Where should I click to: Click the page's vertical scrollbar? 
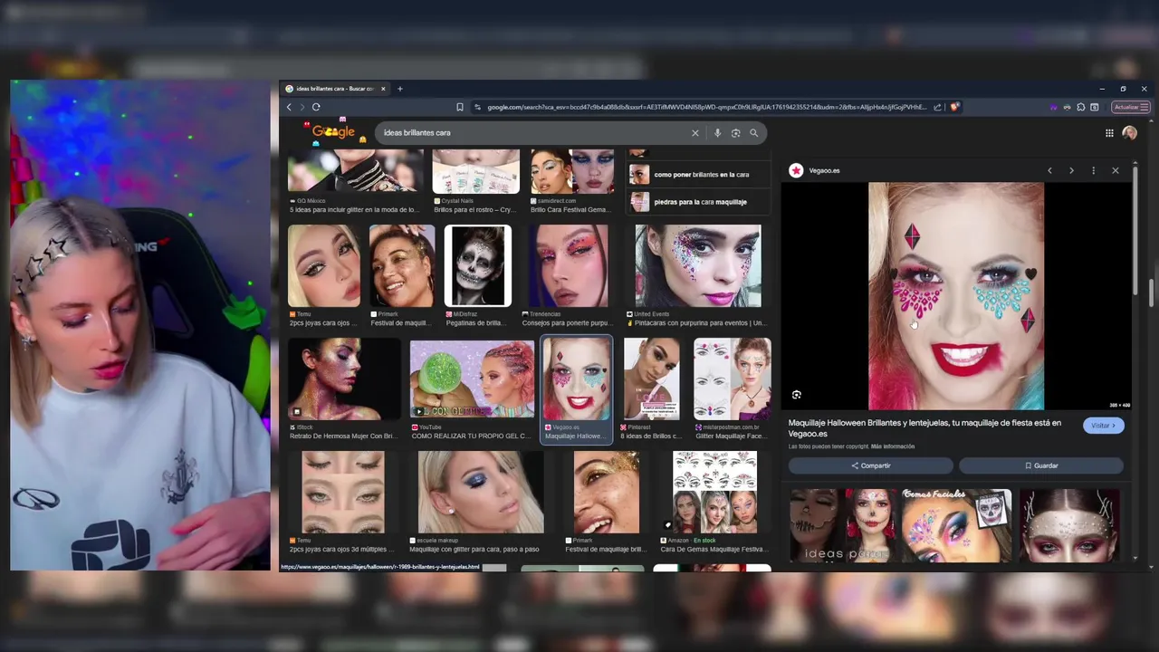coord(1150,294)
